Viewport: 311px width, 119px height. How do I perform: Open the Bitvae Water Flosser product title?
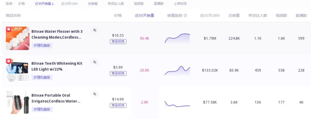pos(57,34)
